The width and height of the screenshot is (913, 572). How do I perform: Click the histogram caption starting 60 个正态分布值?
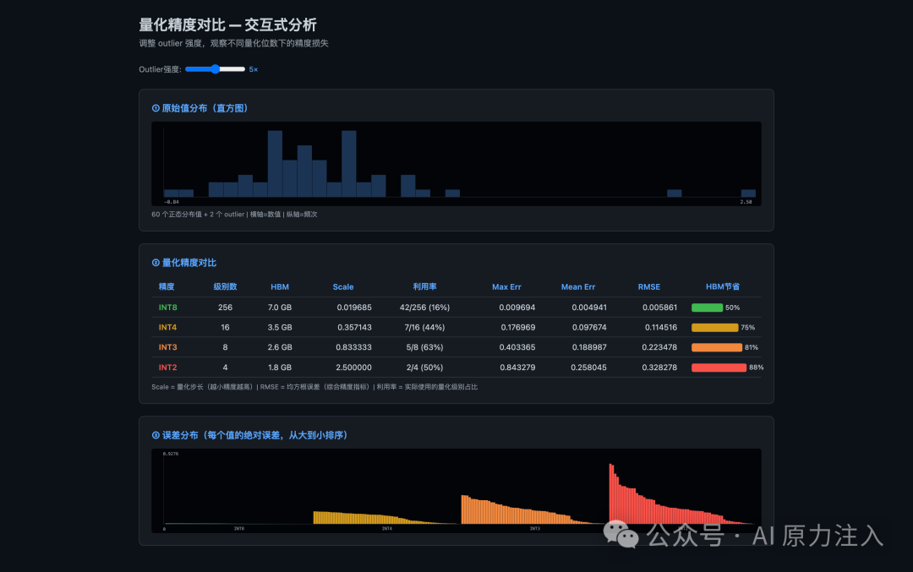click(234, 215)
